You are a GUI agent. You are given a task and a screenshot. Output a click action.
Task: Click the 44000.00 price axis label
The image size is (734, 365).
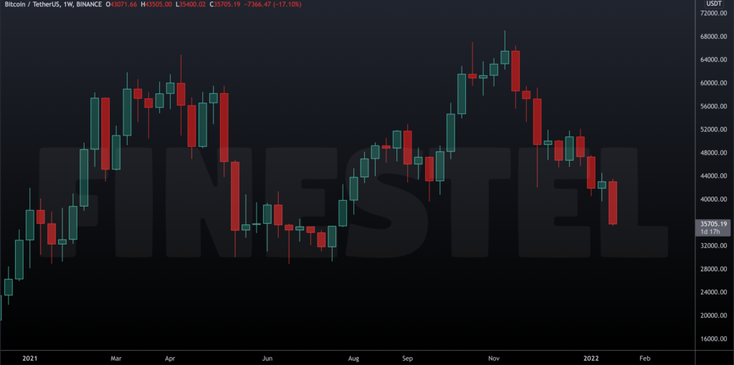point(713,176)
